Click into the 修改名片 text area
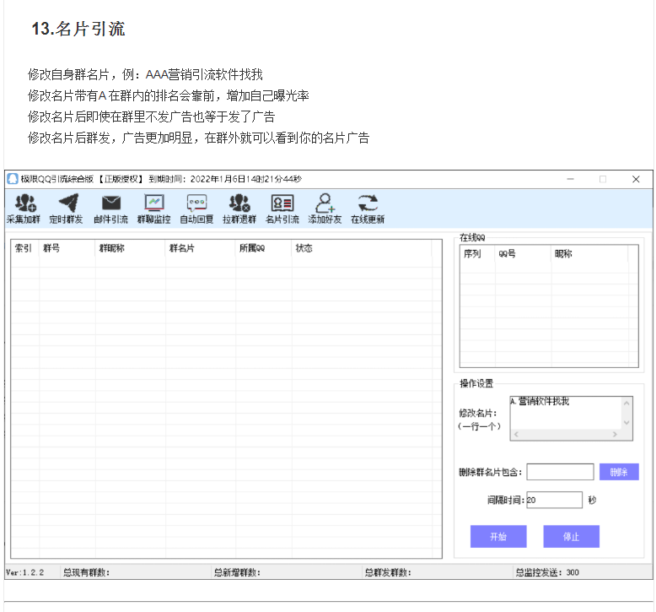The width and height of the screenshot is (656, 612). 566,413
